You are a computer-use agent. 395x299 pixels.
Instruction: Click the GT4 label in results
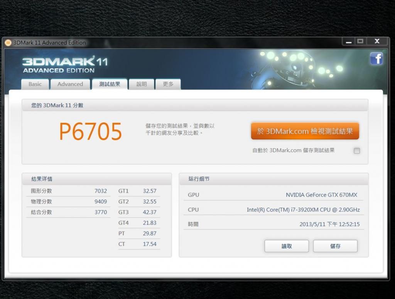(123, 223)
